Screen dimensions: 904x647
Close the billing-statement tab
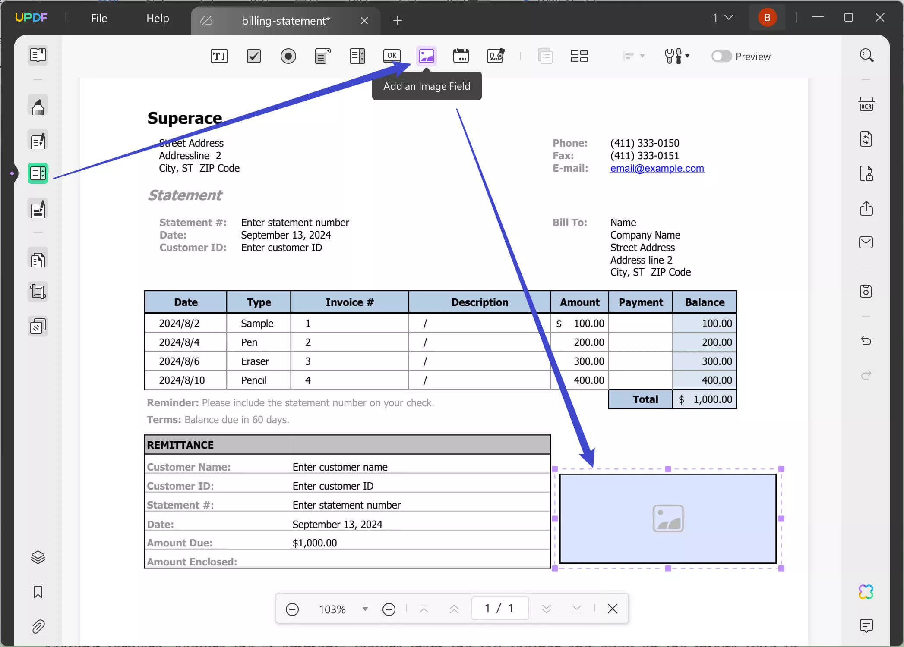364,21
